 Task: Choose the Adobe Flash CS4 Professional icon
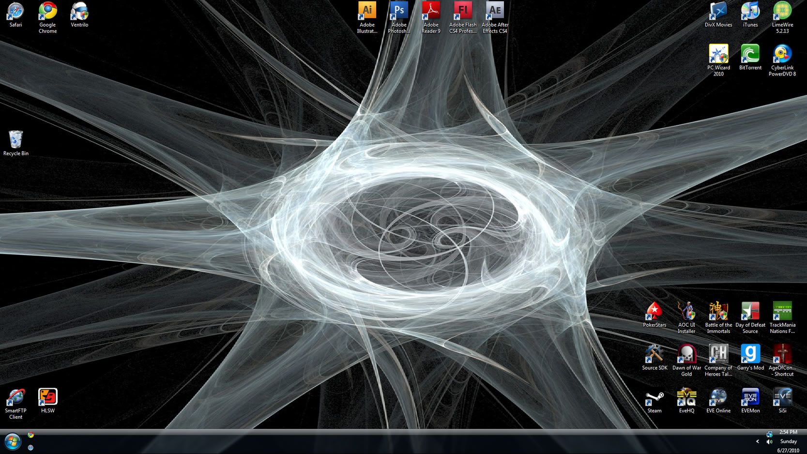pos(463,17)
